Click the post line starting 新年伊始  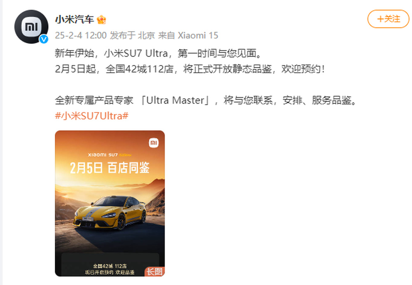pyautogui.click(x=159, y=53)
